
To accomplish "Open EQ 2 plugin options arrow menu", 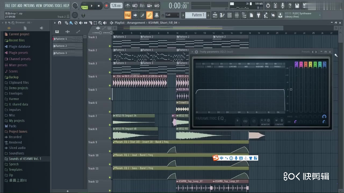I will [192, 52].
